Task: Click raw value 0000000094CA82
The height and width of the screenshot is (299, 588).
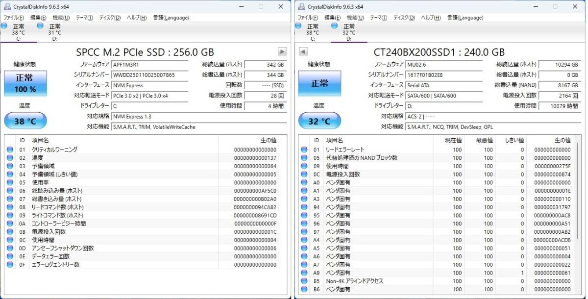Action: click(x=255, y=207)
